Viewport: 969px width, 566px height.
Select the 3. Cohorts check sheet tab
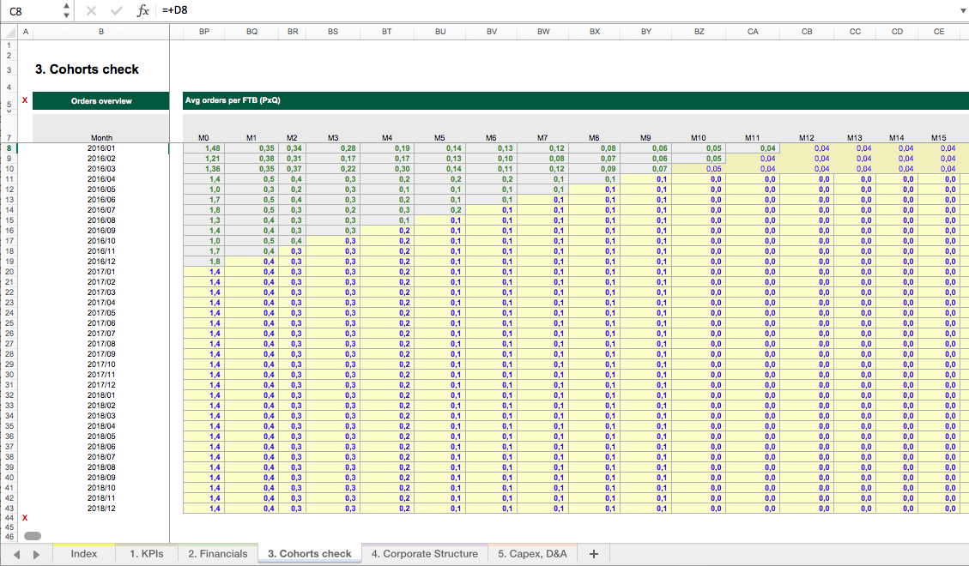click(x=310, y=554)
